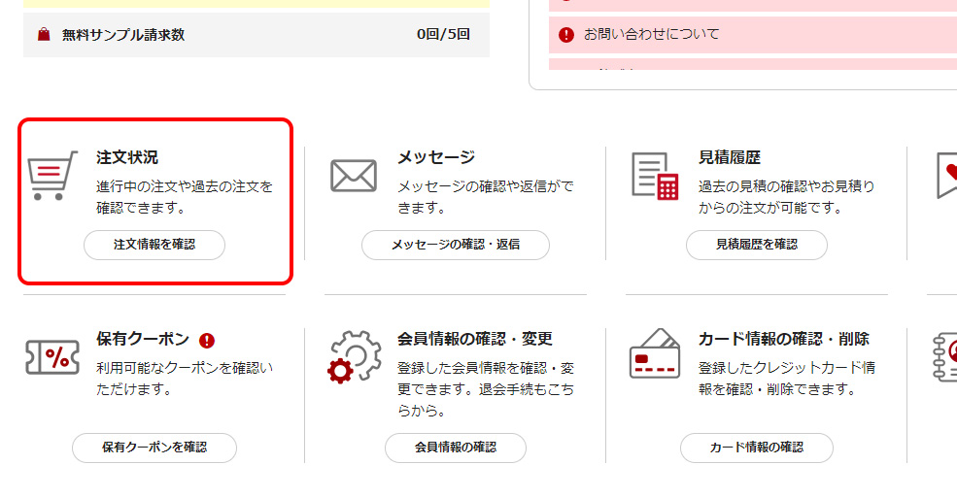Screen dimensions: 957x498
Task: Click the 無料サンプル請求数 label
Action: [x=123, y=35]
